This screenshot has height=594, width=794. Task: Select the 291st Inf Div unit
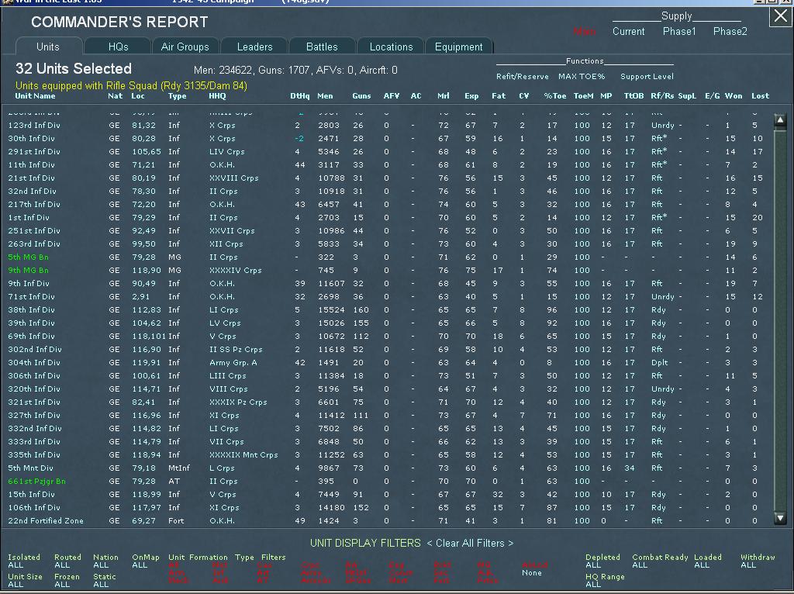[x=34, y=151]
